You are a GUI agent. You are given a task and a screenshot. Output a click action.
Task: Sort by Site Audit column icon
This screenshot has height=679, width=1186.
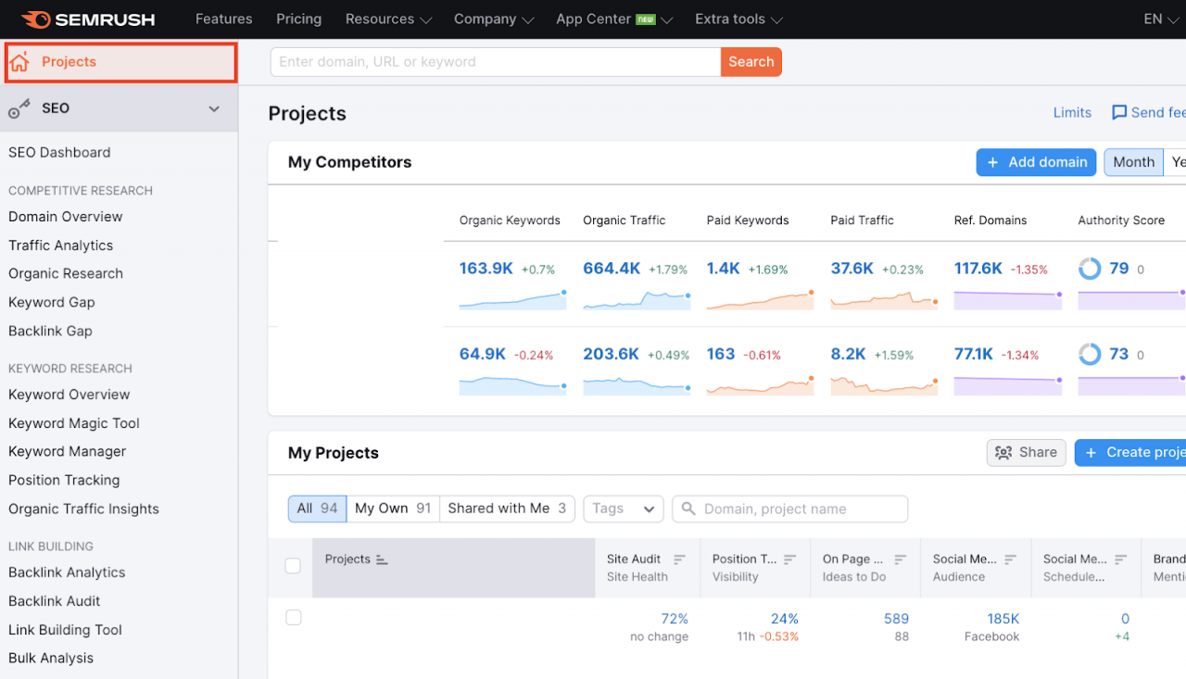coord(680,560)
